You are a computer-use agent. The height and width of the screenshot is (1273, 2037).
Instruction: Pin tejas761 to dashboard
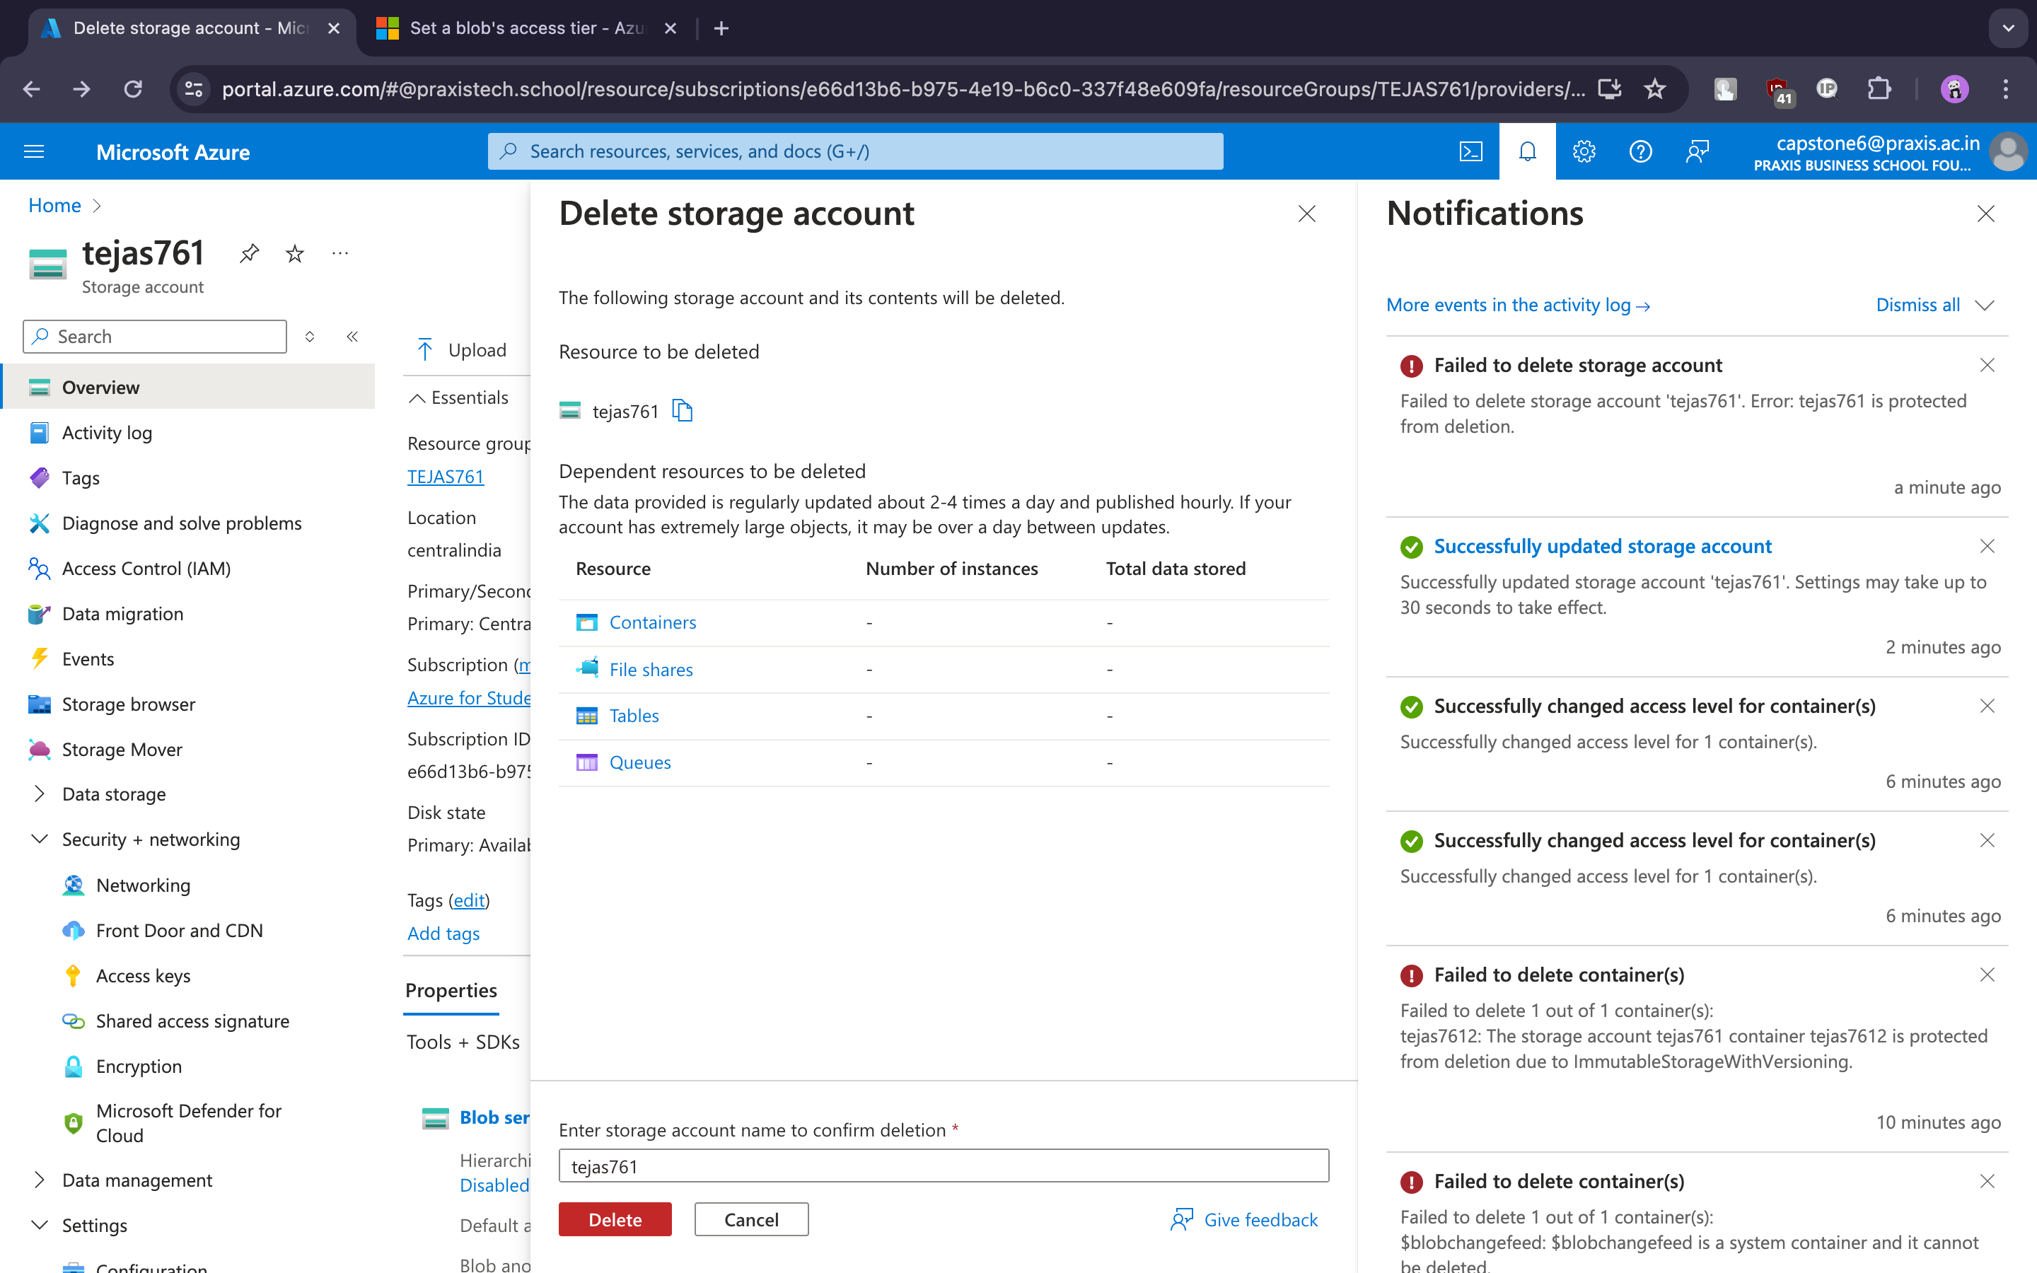click(249, 253)
